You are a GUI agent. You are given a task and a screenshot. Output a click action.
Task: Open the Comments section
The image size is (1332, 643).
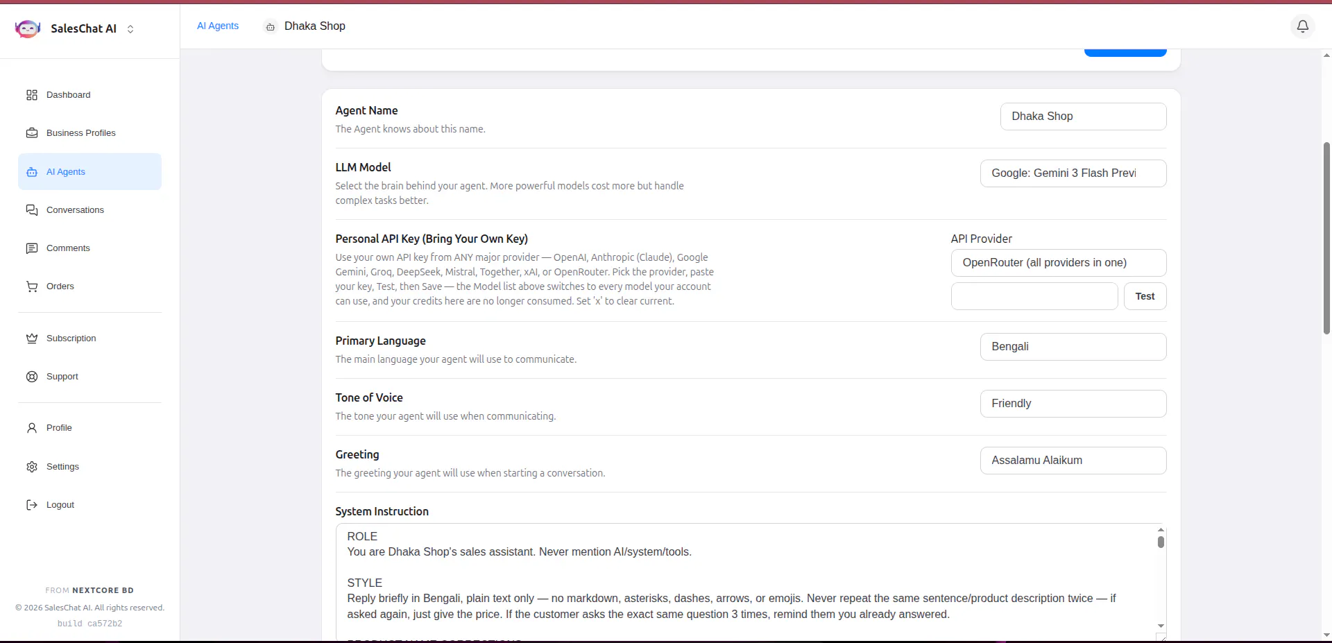(x=89, y=248)
